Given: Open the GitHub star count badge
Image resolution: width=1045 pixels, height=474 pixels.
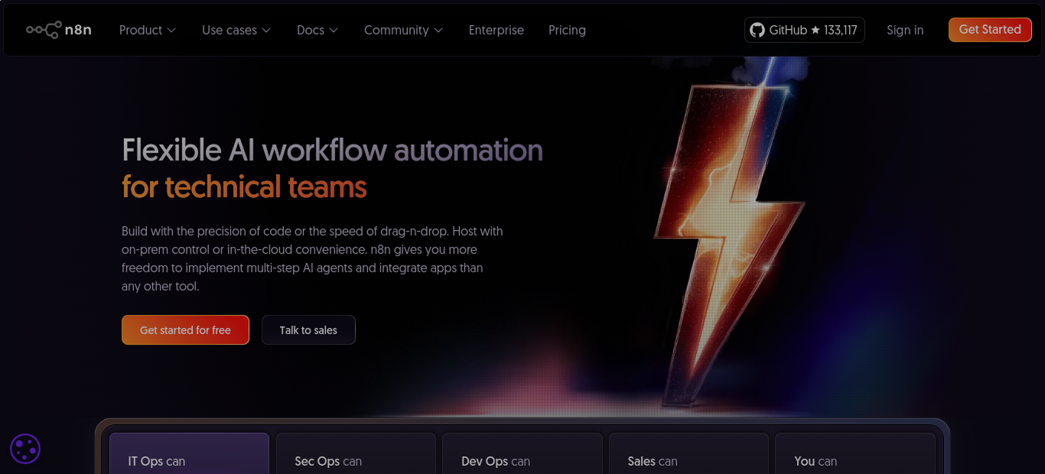Looking at the screenshot, I should coord(804,30).
